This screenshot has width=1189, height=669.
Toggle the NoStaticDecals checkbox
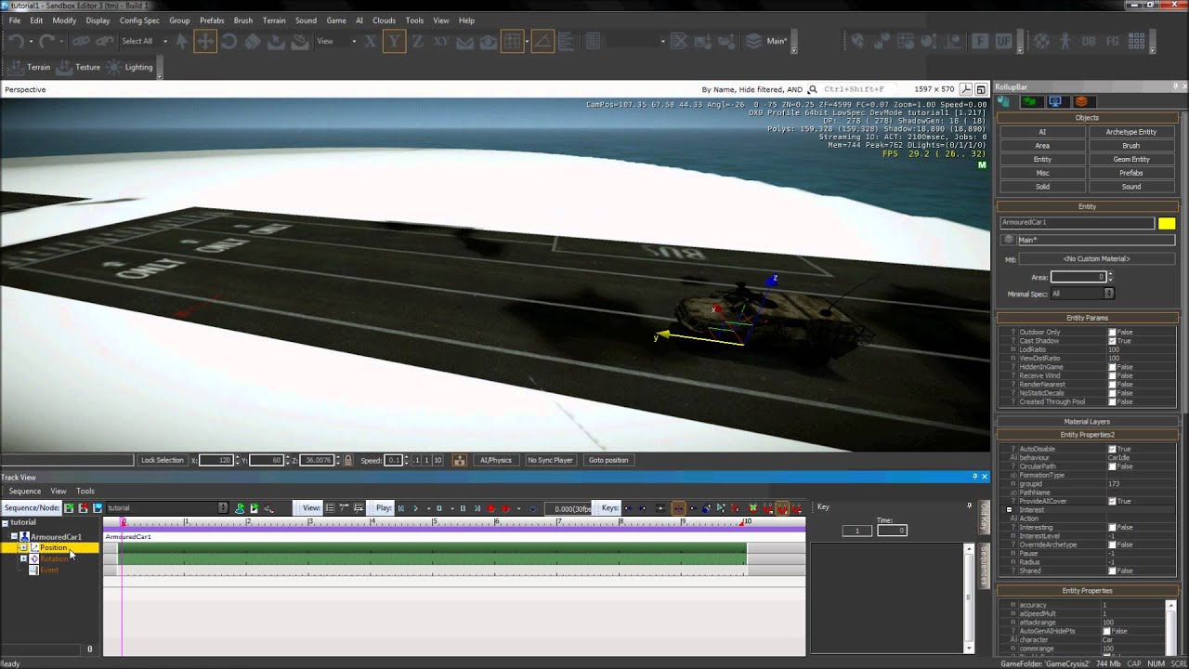click(x=1112, y=393)
